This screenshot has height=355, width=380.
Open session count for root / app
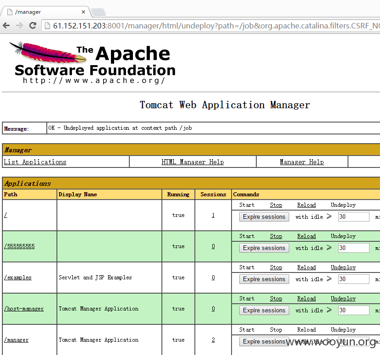(213, 215)
